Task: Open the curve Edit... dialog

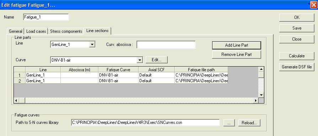Action: coord(157,60)
